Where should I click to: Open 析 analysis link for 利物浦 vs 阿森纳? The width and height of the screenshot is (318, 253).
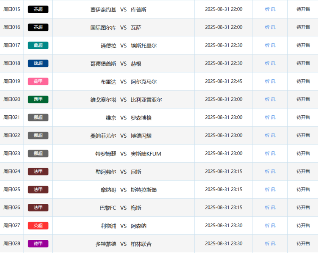pos(267,226)
